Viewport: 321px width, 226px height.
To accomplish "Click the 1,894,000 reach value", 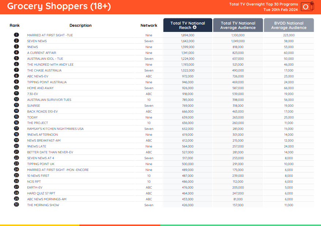I will (187, 35).
